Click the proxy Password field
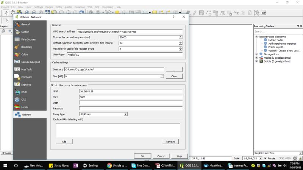Screen dimensions: 303x170 [x=131, y=109]
